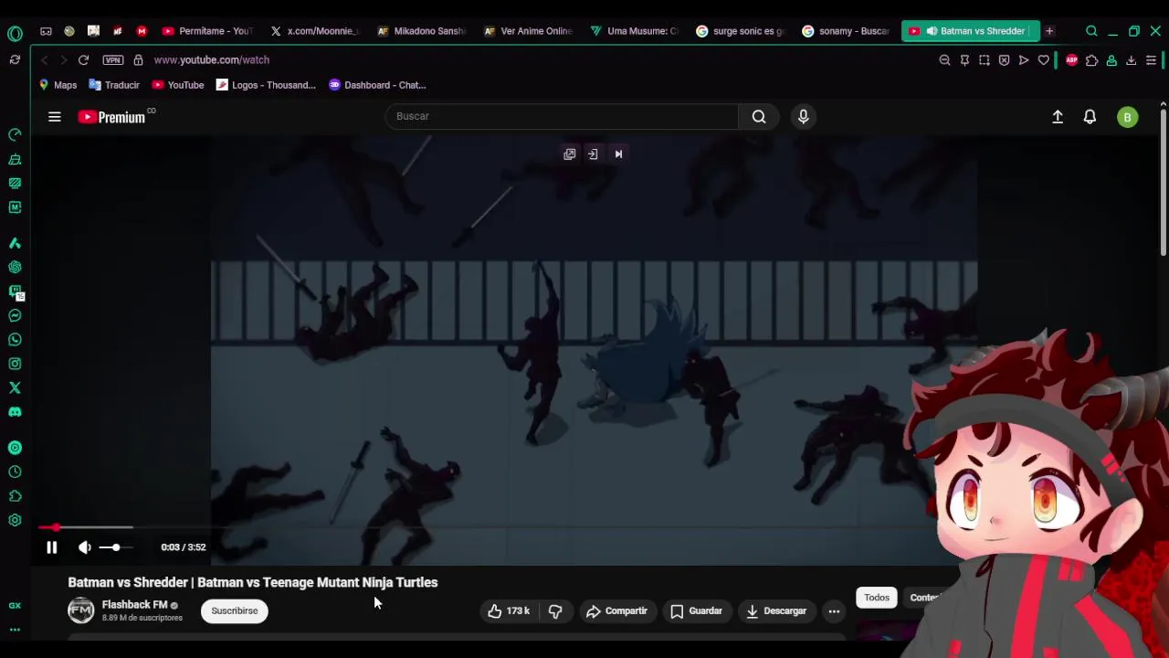Open the YouTube account avatar menu
The image size is (1169, 658).
pos(1127,117)
